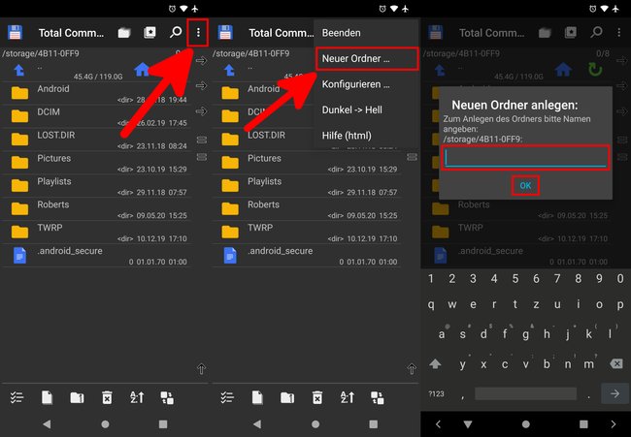Tap the sort A-Z icon in first screen toolbar
Screen dimensions: 631x437
tap(137, 397)
